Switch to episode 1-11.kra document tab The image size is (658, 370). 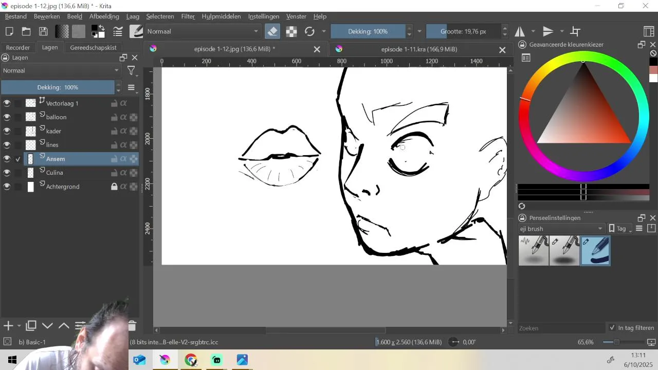[419, 49]
